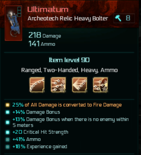Screen dimensions: 141x155
Task: Select the first weapon skill icon
Action: pyautogui.click(x=37, y=85)
